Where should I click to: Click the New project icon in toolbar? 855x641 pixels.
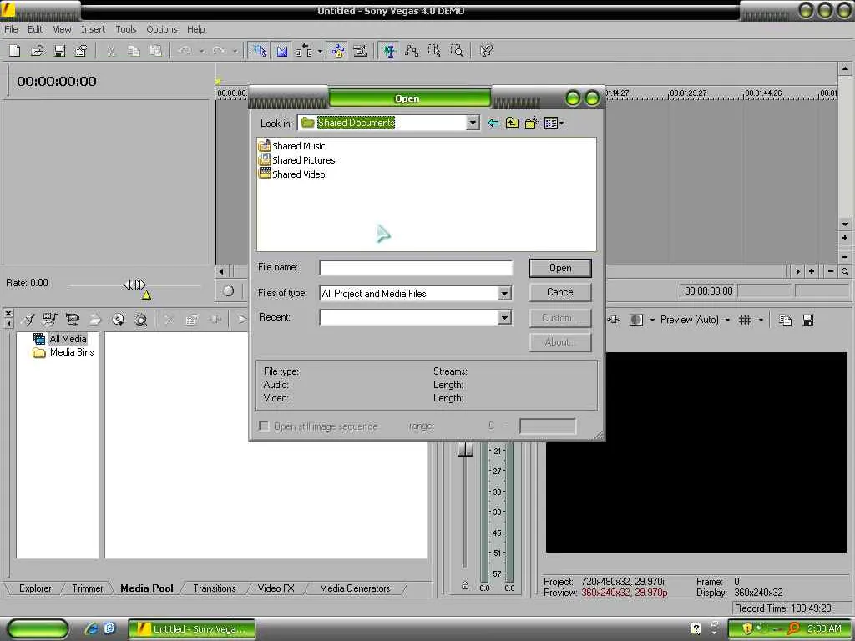[x=15, y=51]
